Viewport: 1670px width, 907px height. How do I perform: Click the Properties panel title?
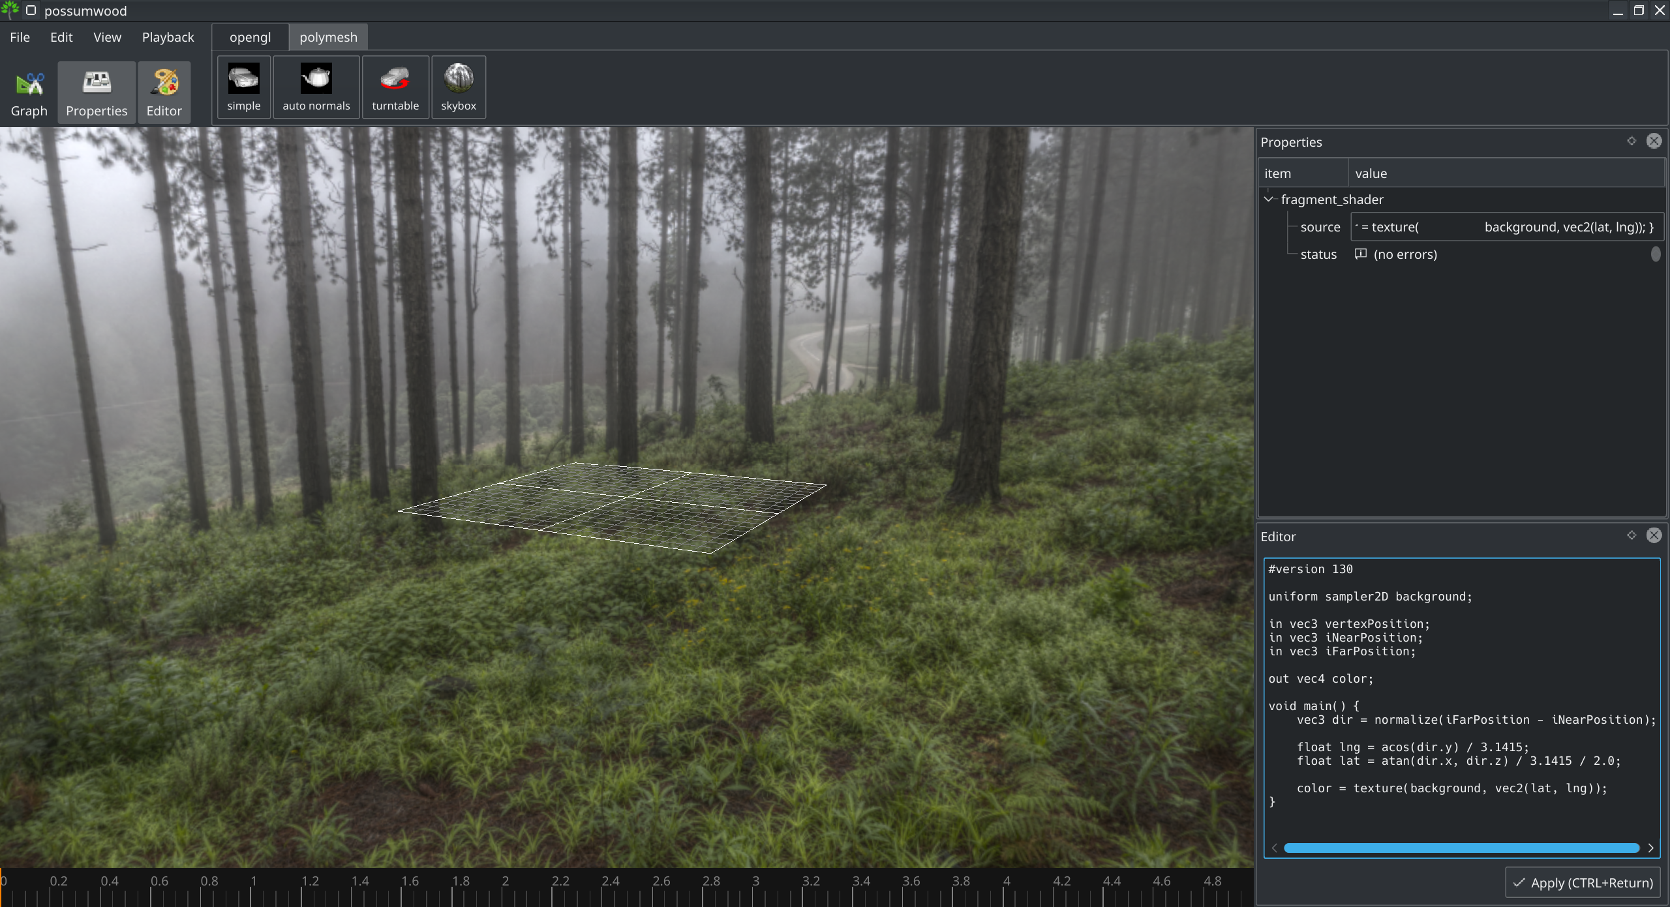[1291, 142]
